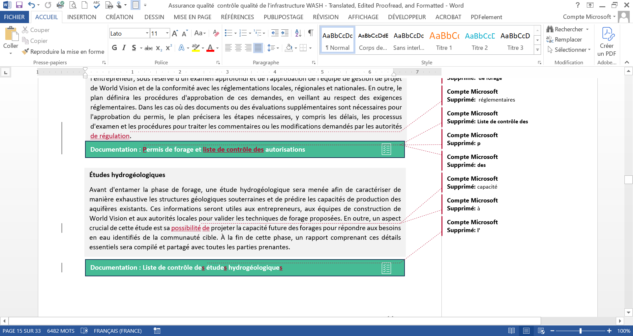Decrease font size with the small A
The width and height of the screenshot is (633, 336).
coord(185,33)
